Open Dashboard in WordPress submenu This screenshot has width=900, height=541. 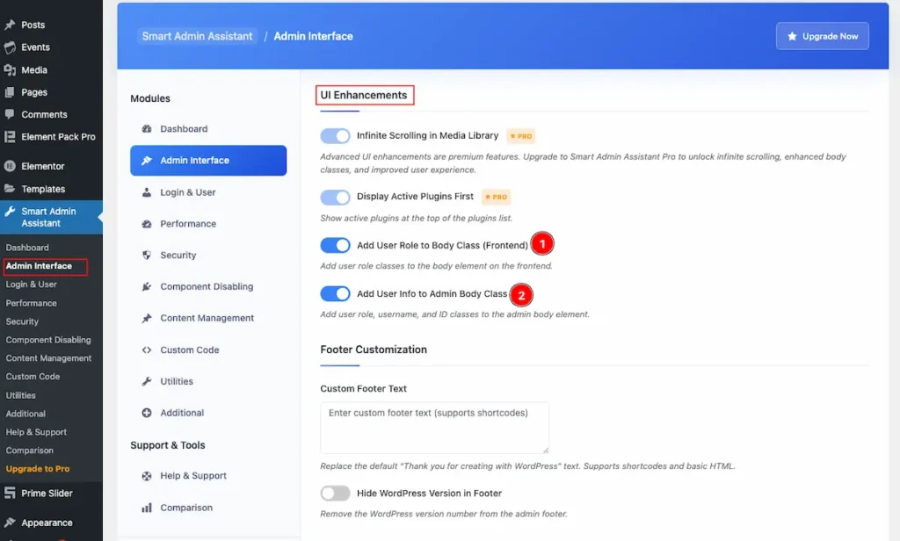pos(27,248)
